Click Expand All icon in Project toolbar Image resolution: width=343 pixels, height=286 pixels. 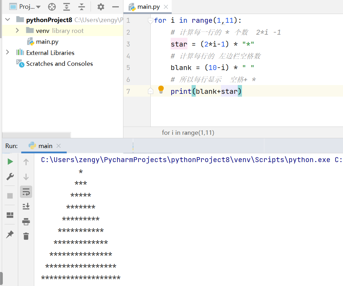point(66,7)
